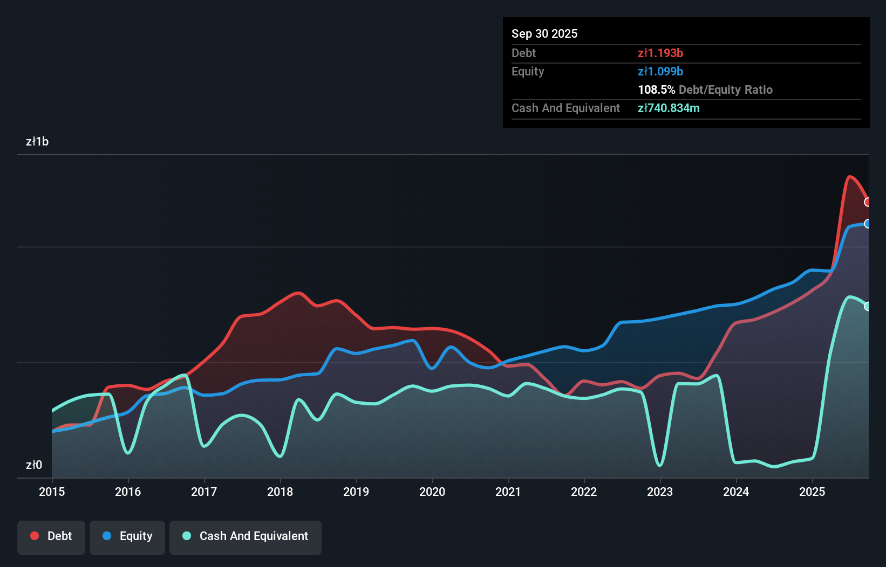Click the red Debt endpoint marker on the chart
This screenshot has height=567, width=886.
[867, 203]
